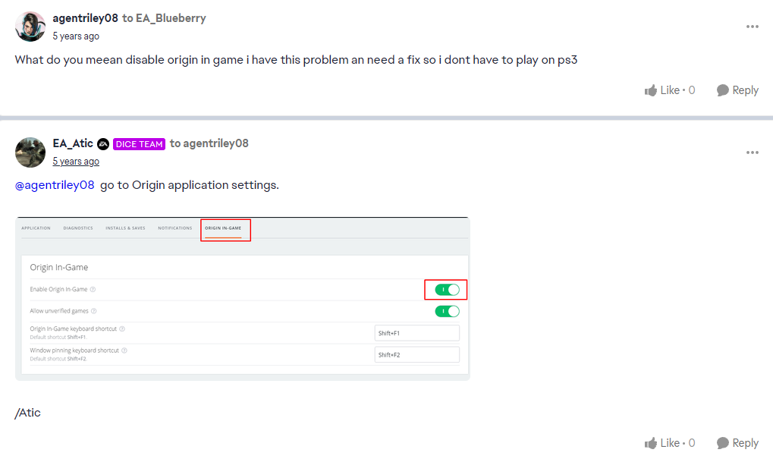Reply to EA_Atic's post
Viewport: 773px width, 459px height.
click(x=737, y=443)
